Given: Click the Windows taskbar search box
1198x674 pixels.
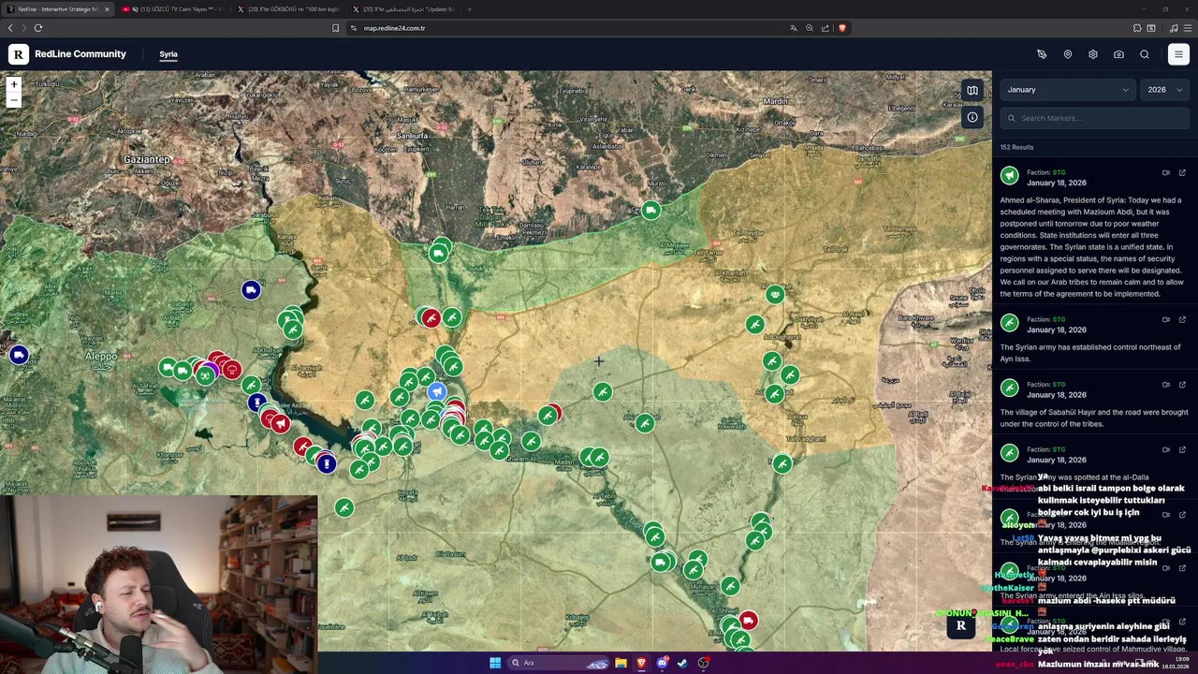Looking at the screenshot, I should (x=560, y=663).
